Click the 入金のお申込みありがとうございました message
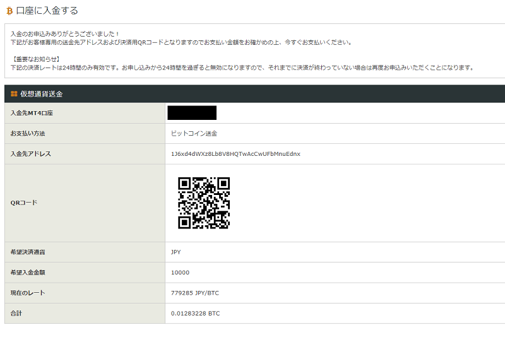This screenshot has height=342, width=505. point(65,34)
